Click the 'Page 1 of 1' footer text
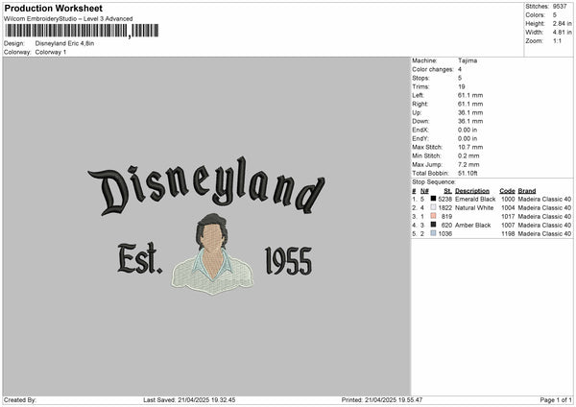Image resolution: width=576 pixels, height=407 pixels. coord(556,400)
